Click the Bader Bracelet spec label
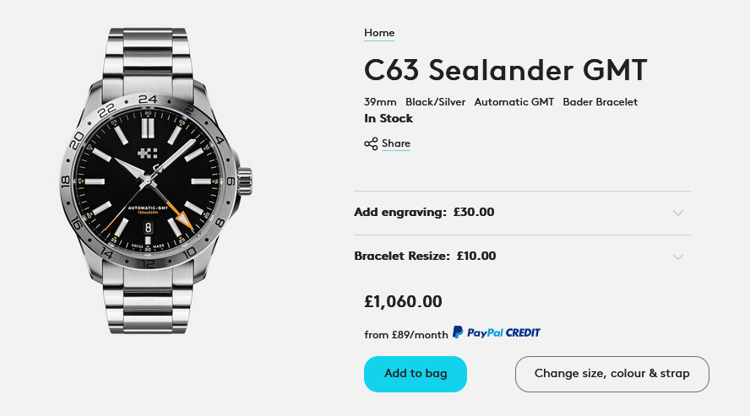Viewport: 750px width, 416px height. click(x=600, y=102)
